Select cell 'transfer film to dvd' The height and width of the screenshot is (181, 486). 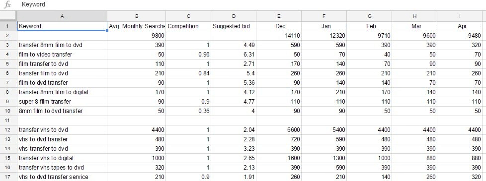(x=62, y=73)
